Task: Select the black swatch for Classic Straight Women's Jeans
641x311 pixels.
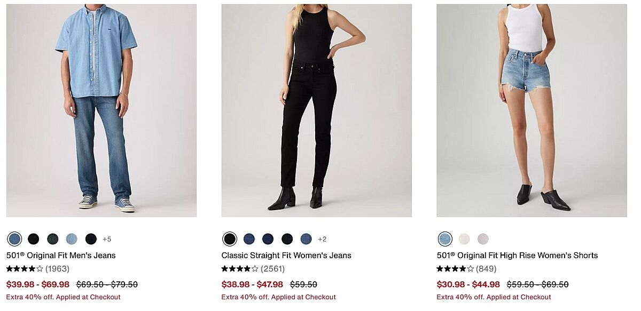Action: click(x=230, y=239)
